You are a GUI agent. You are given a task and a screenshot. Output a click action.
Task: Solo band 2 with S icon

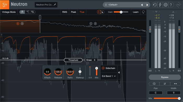(x=95, y=24)
